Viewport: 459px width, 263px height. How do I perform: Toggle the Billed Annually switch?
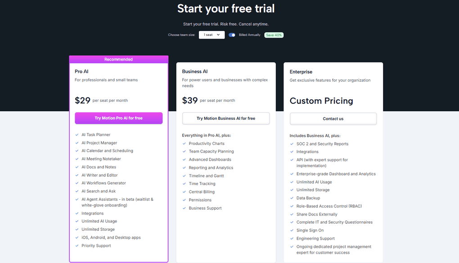231,35
